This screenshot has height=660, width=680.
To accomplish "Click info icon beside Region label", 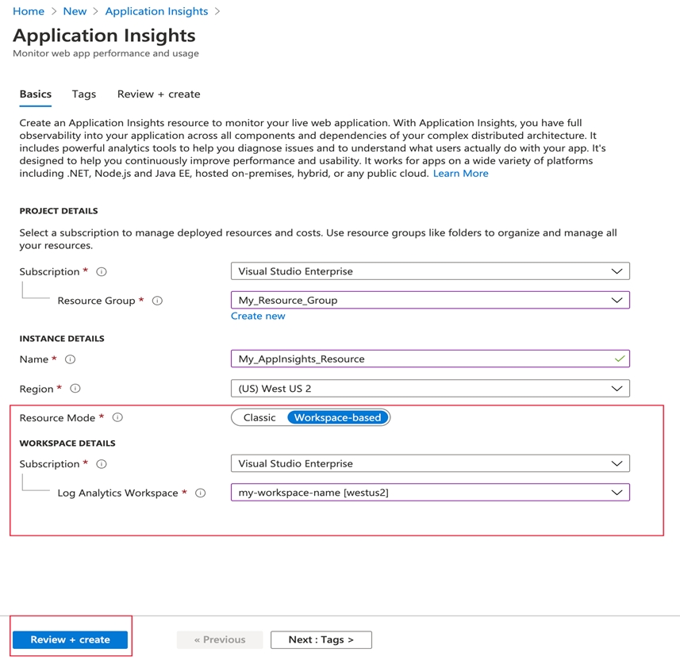I will [x=75, y=389].
